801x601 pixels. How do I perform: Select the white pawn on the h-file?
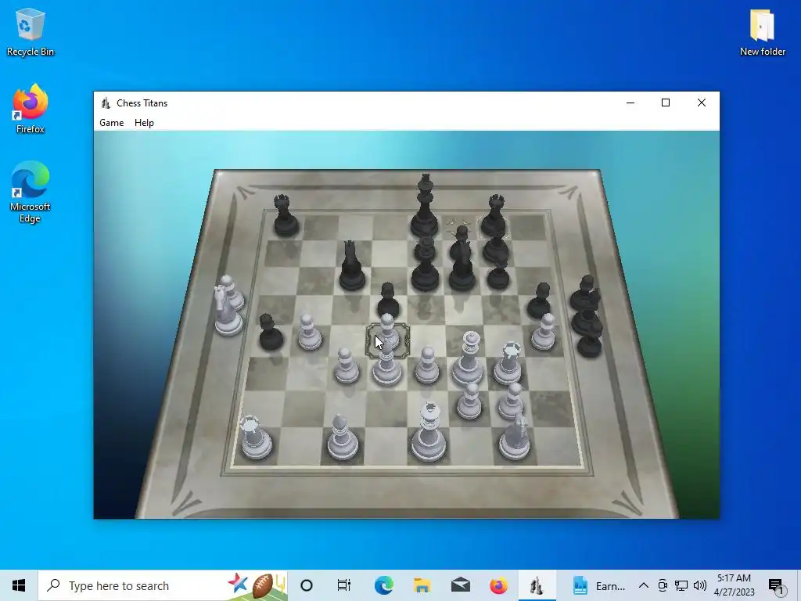pos(543,332)
